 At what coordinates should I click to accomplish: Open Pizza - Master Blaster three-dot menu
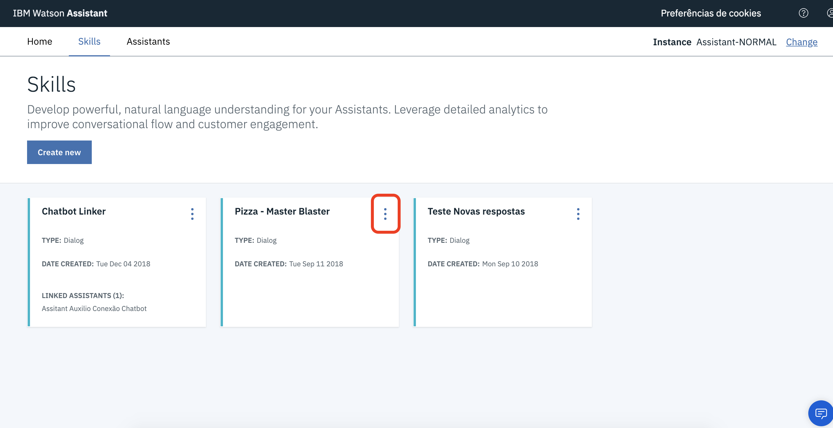(385, 214)
